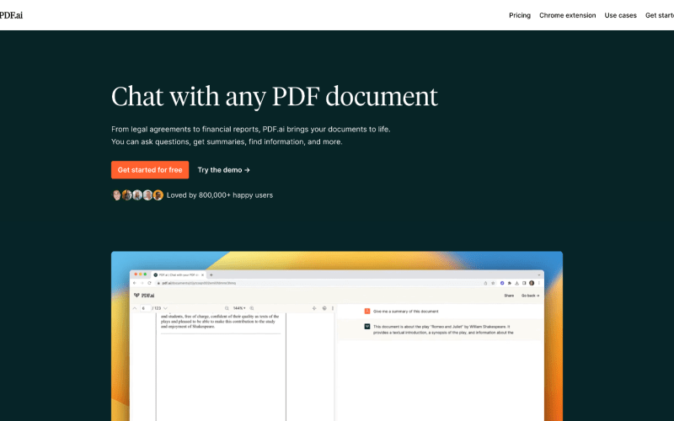Click the next page chevron in the demo viewer
This screenshot has height=421, width=674.
click(x=165, y=308)
